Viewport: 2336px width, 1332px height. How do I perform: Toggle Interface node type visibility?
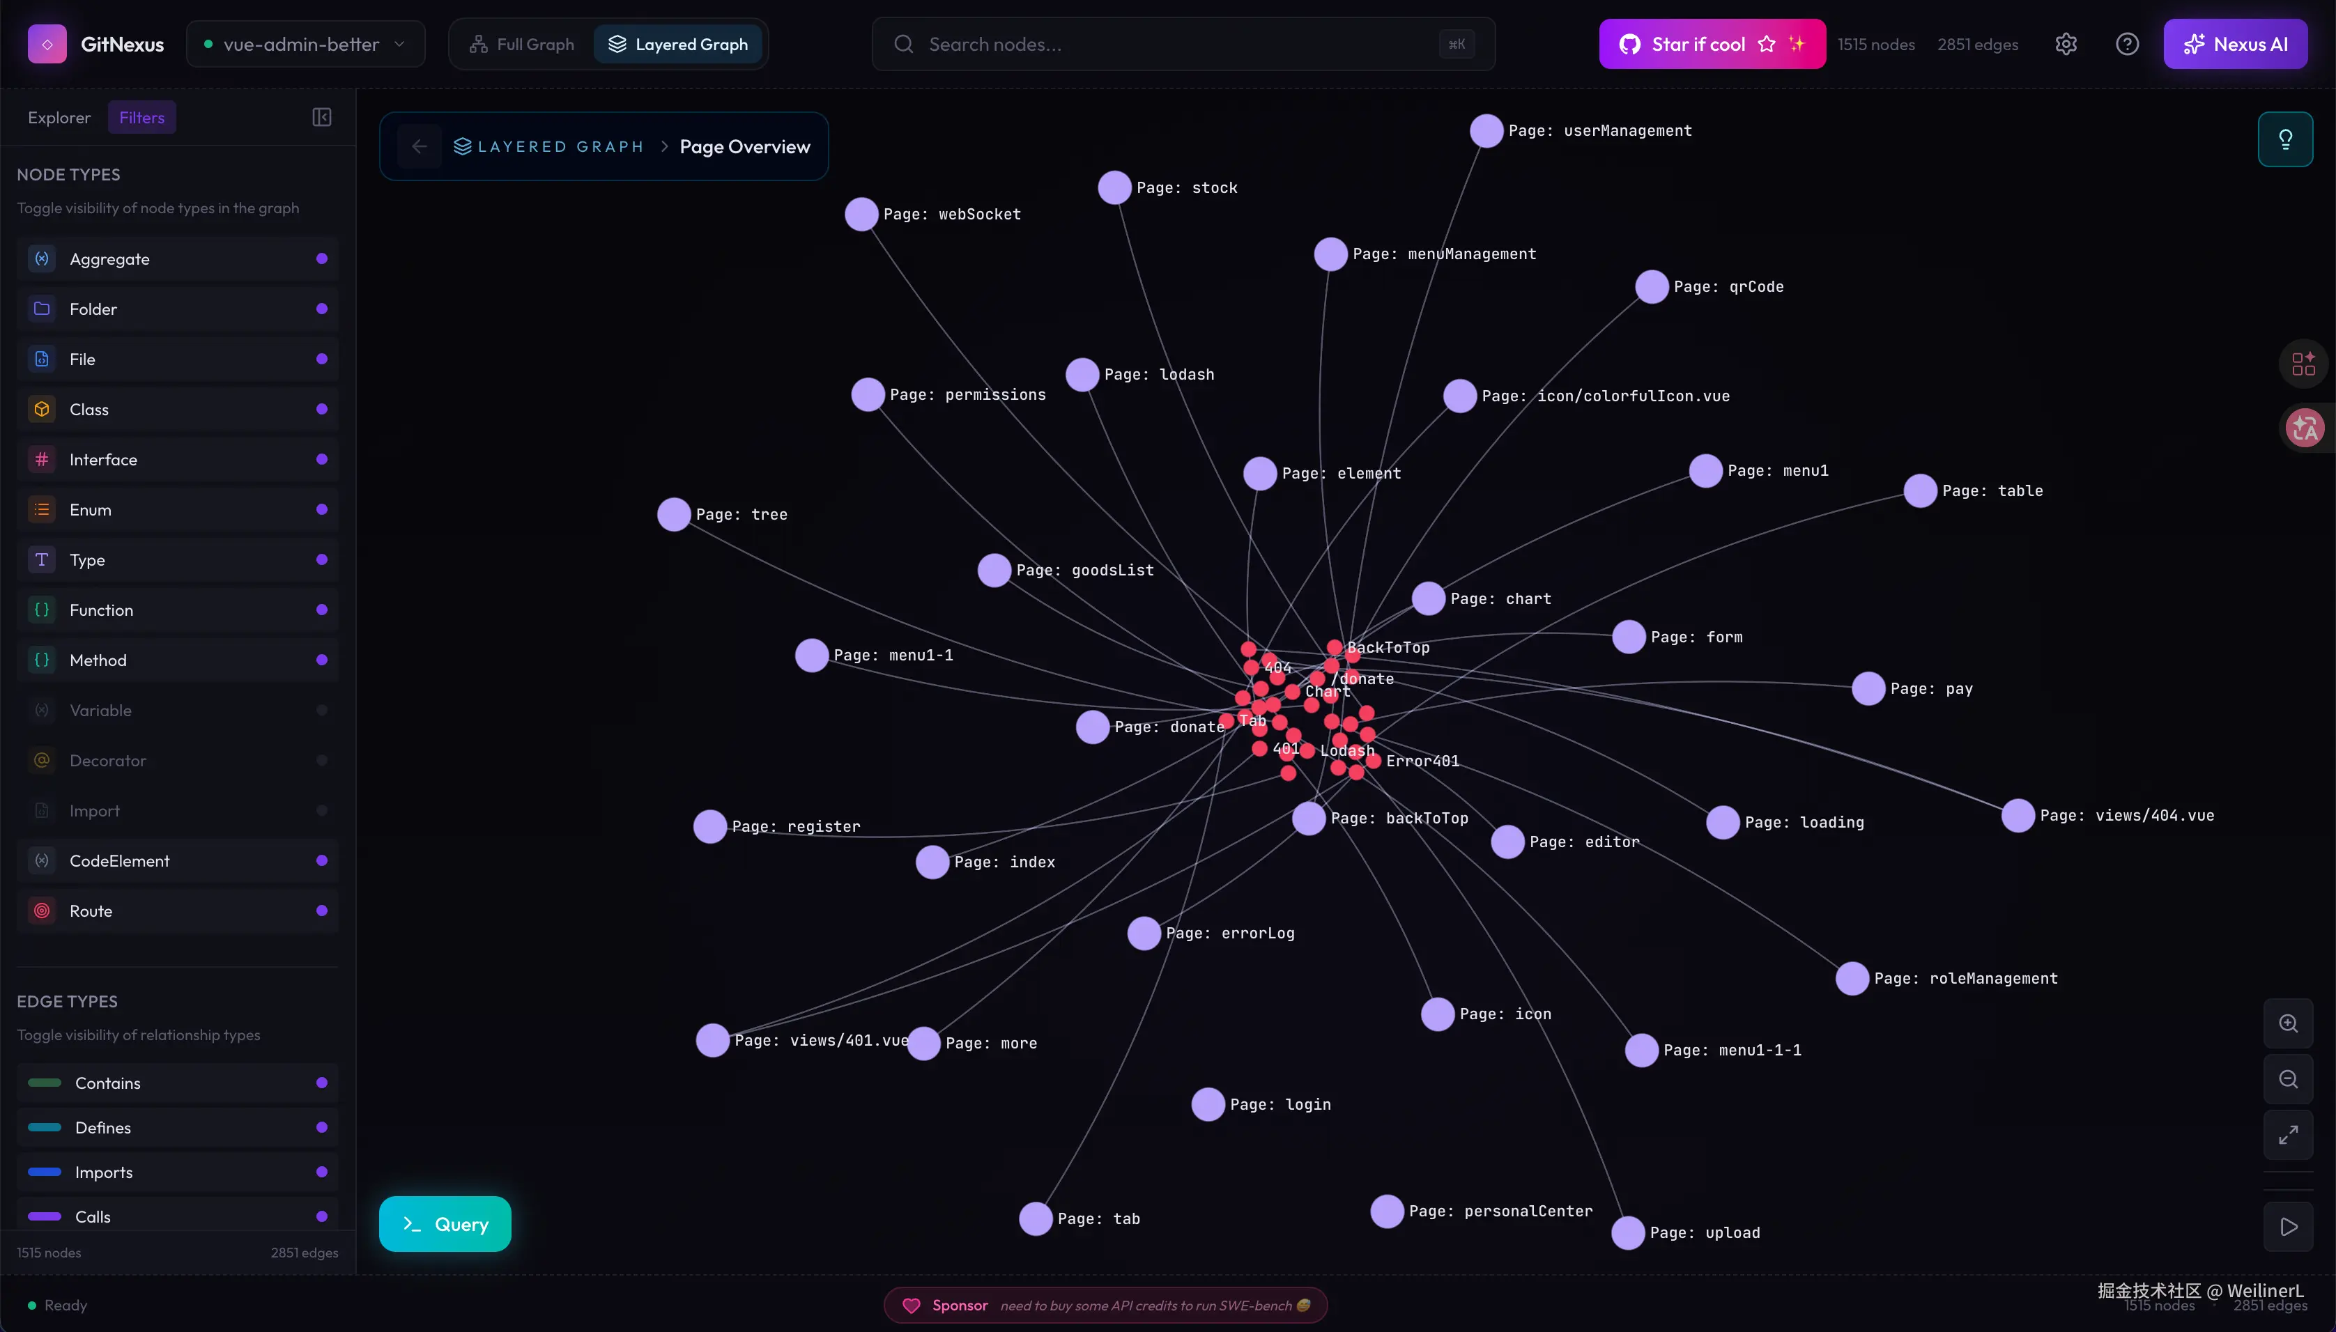click(x=178, y=459)
